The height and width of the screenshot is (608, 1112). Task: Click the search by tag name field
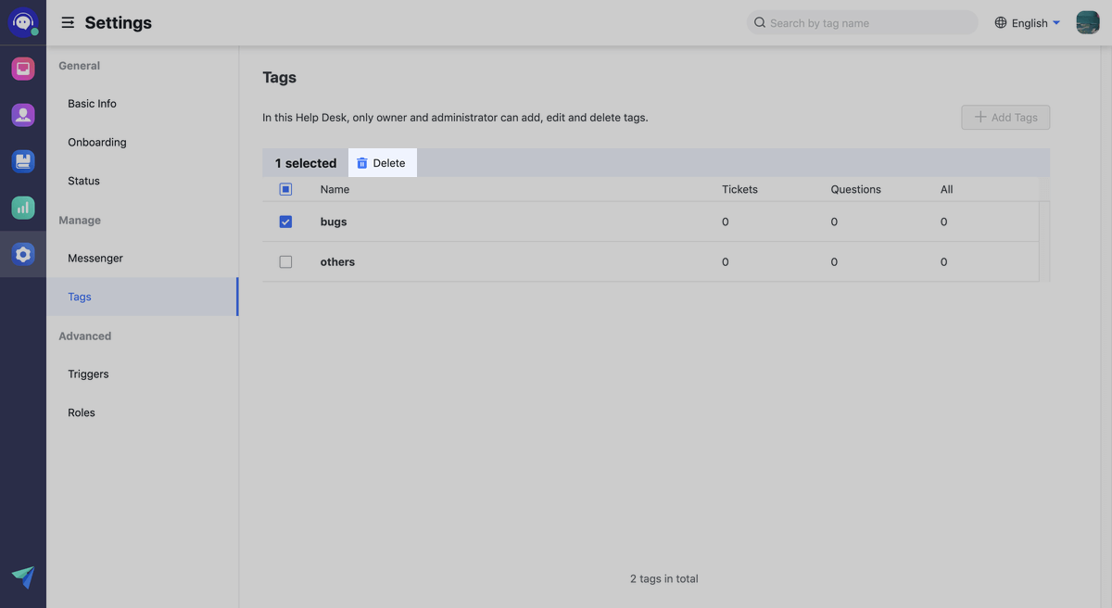coord(862,23)
